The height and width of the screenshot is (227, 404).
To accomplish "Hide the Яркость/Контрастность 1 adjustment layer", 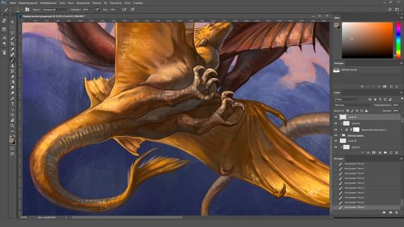I will (336, 130).
